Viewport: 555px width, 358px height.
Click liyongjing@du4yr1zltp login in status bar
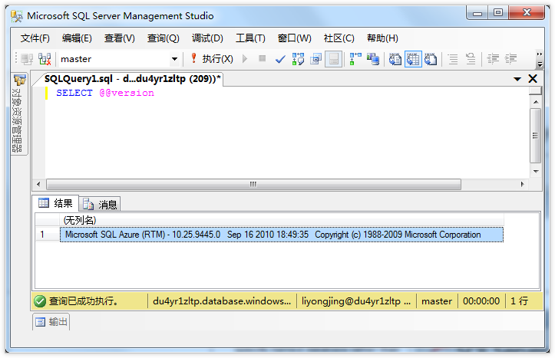[356, 301]
